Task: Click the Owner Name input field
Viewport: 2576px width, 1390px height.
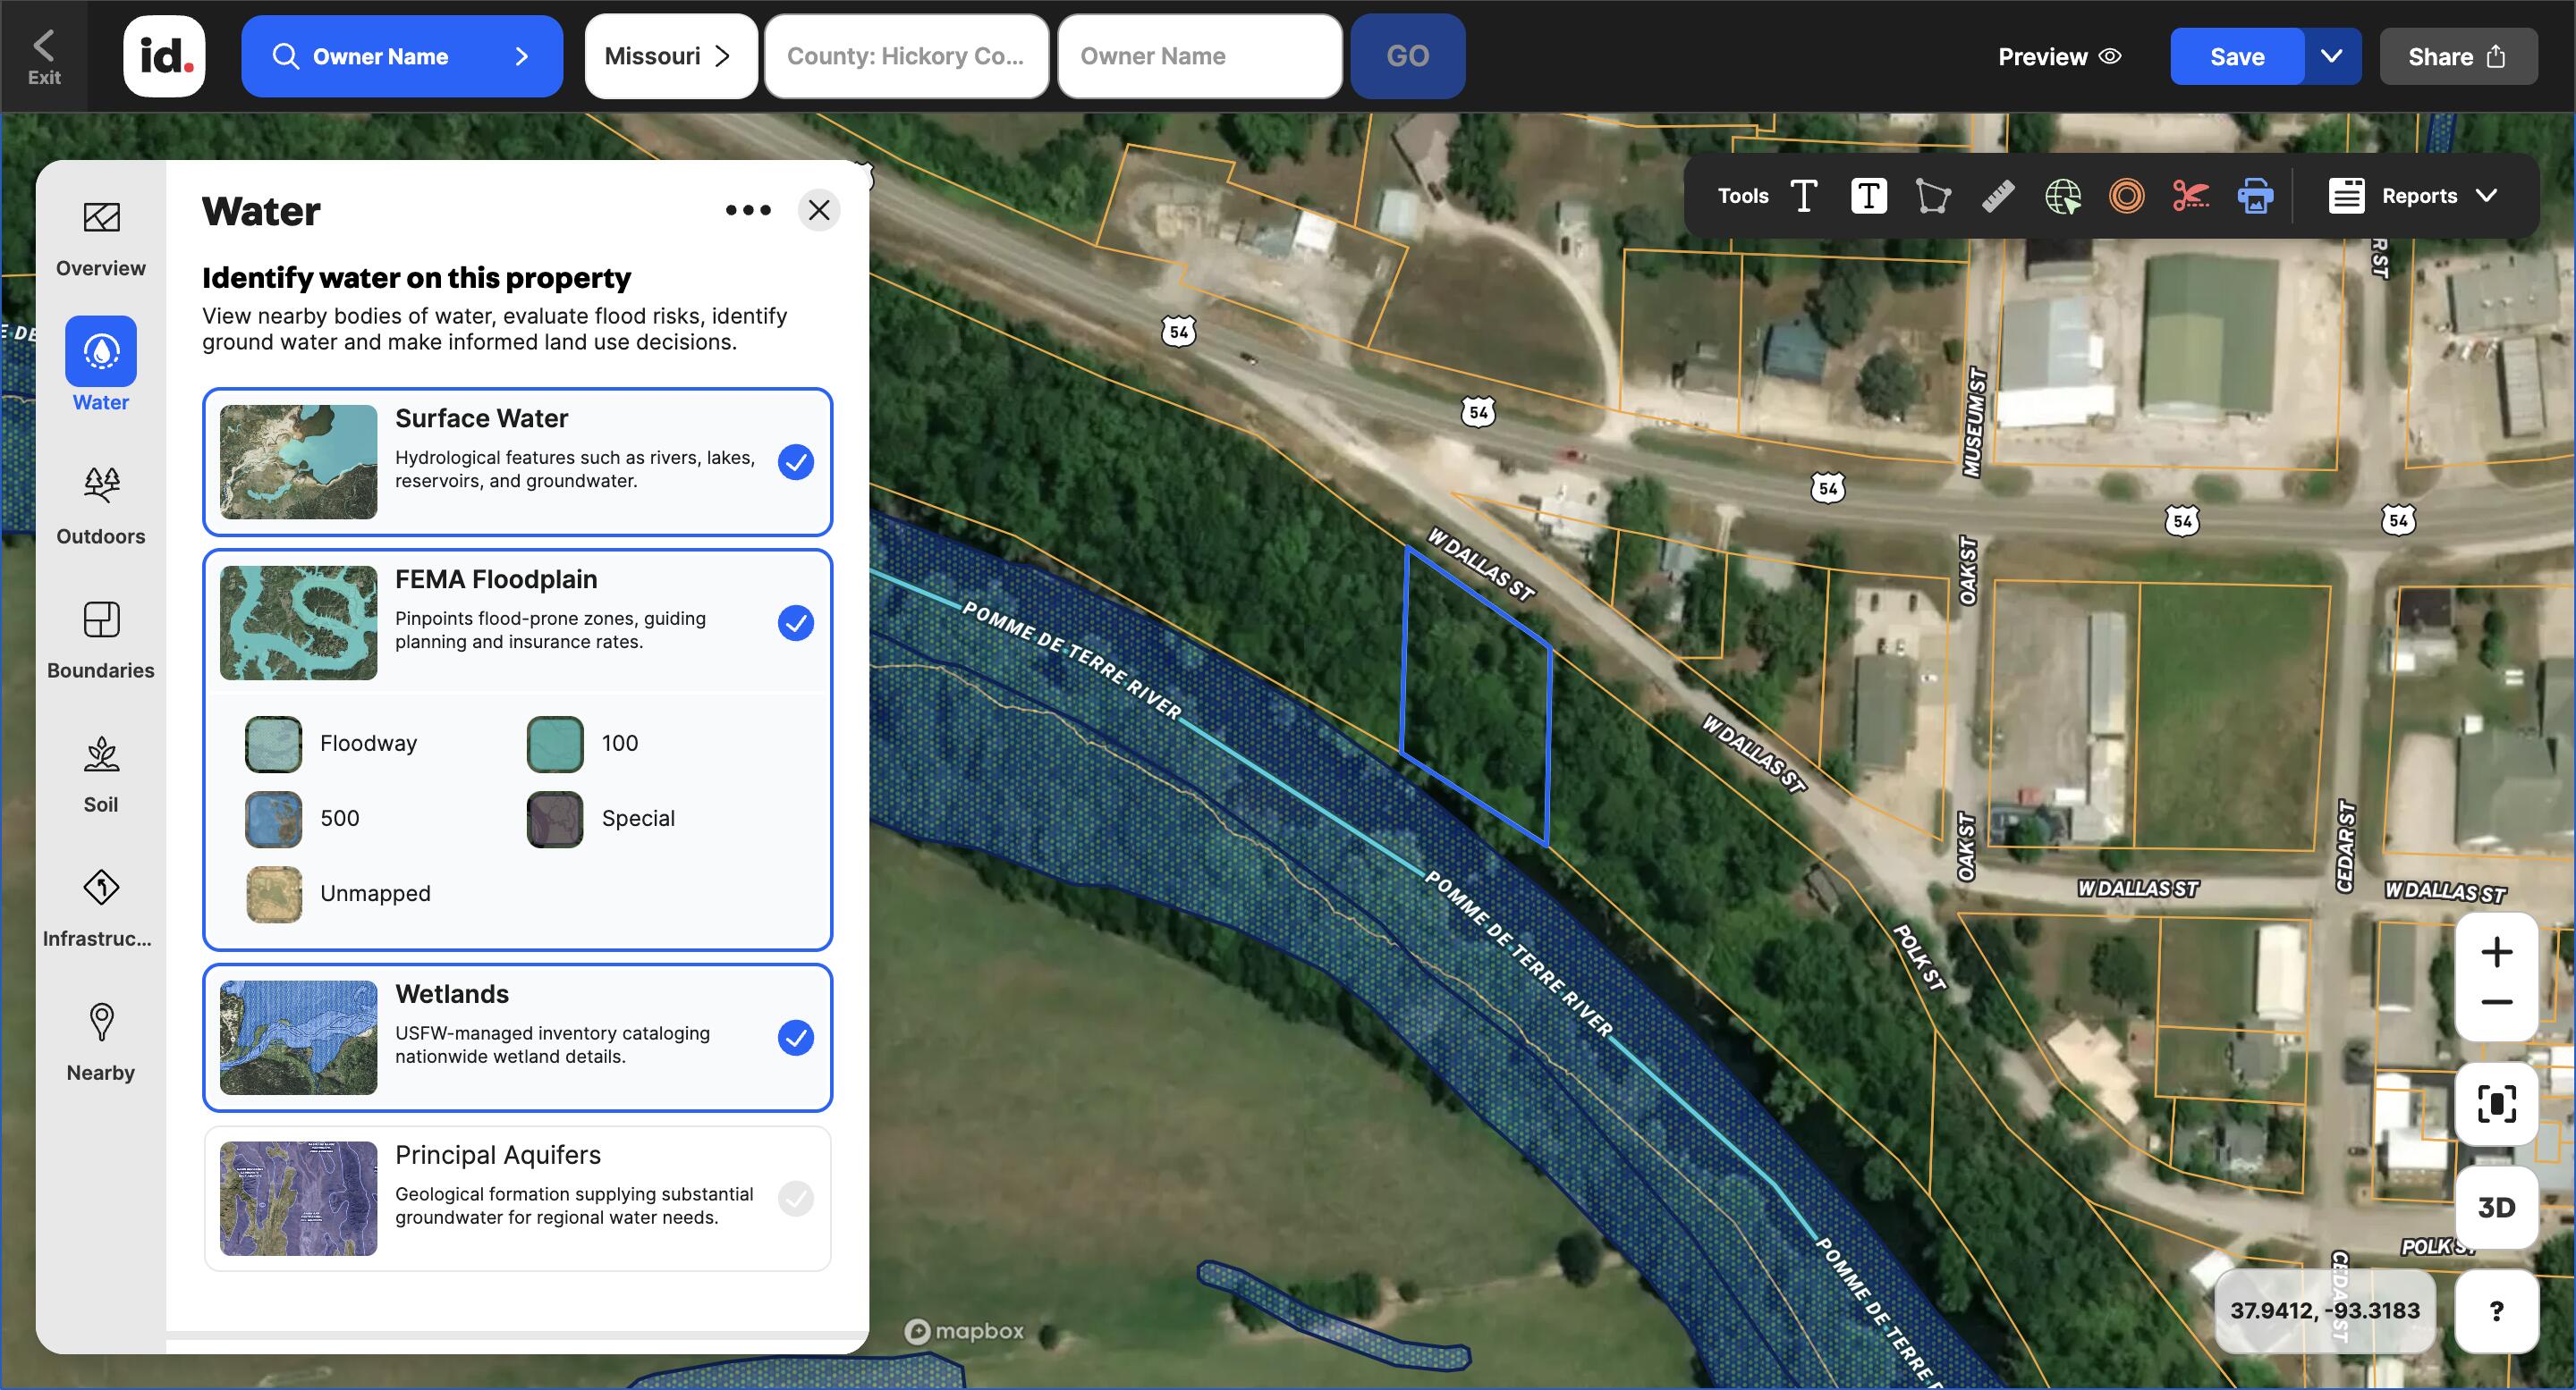Action: tap(1199, 56)
